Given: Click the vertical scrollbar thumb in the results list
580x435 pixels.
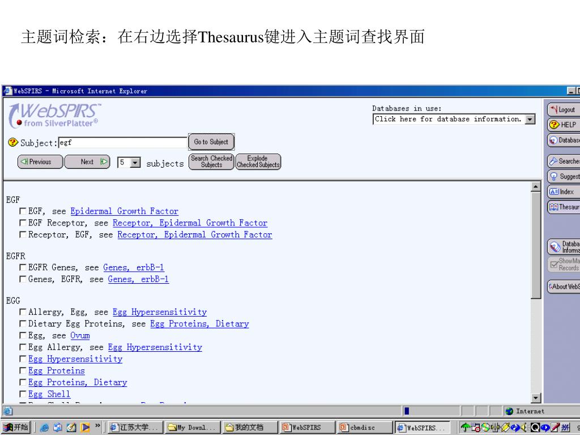Looking at the screenshot, I should 536,245.
